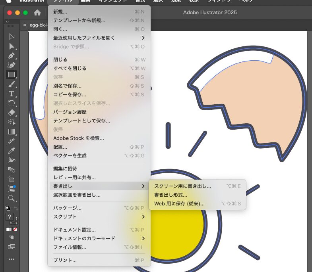Choose 書き出し形式... in submenu
The image size is (312, 272).
point(197,195)
